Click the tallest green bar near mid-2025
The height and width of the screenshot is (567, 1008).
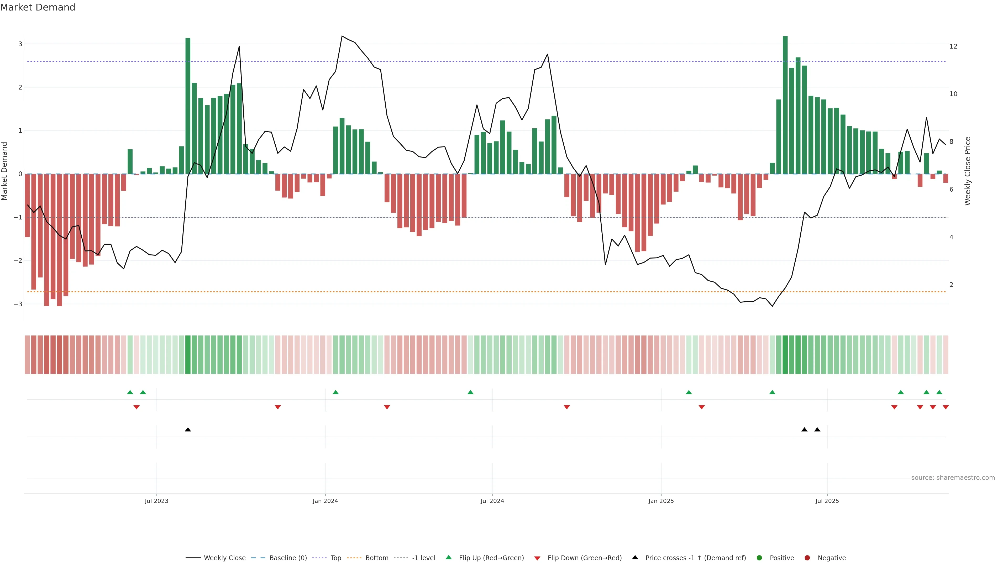785,105
